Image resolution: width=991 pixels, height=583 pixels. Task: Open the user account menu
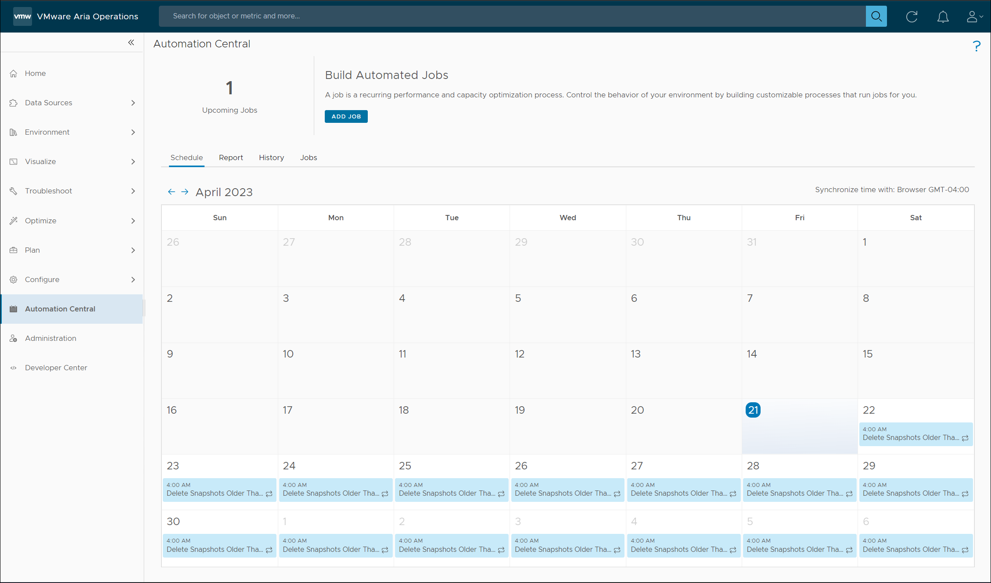click(974, 17)
